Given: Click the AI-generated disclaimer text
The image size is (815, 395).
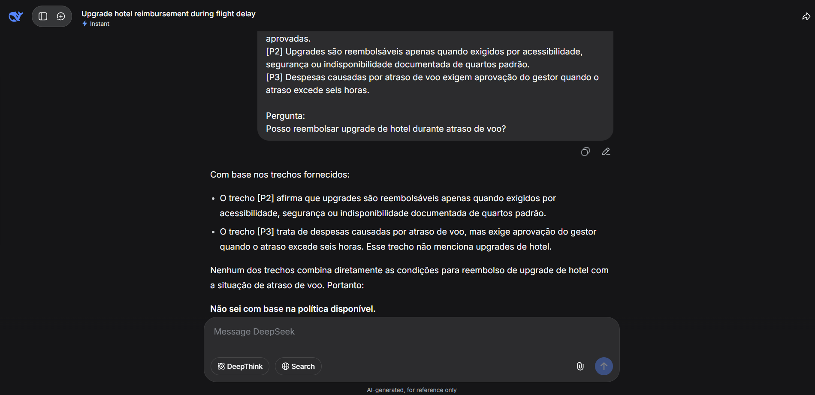Looking at the screenshot, I should click(x=411, y=390).
